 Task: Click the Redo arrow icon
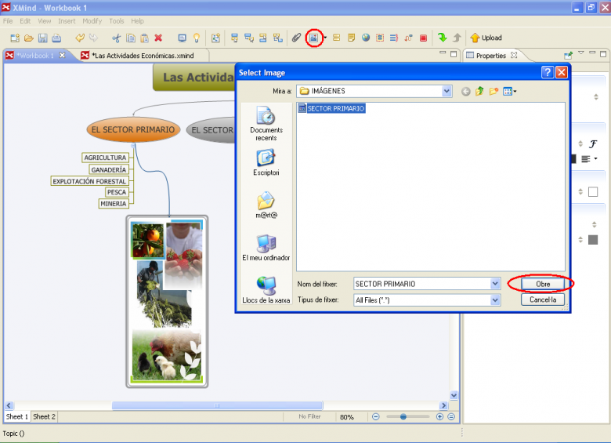click(93, 38)
